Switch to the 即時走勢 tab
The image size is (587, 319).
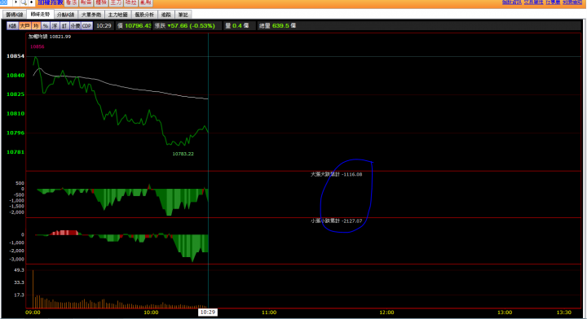pos(40,14)
